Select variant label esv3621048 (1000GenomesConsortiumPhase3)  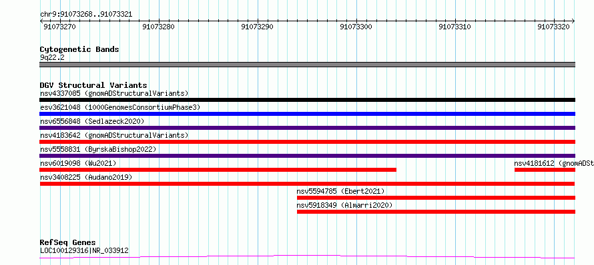[120, 107]
